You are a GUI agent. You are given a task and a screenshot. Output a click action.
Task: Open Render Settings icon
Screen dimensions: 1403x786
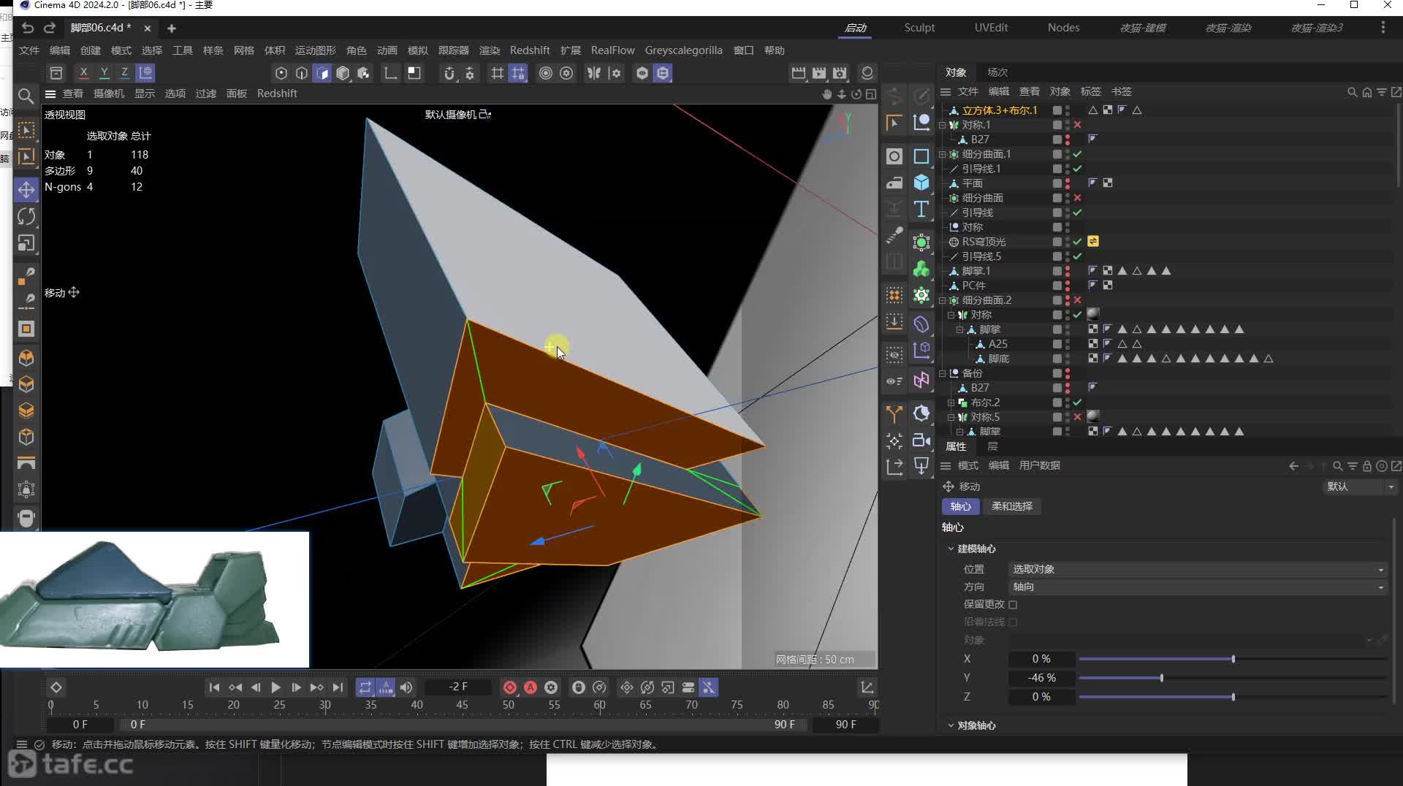click(840, 73)
